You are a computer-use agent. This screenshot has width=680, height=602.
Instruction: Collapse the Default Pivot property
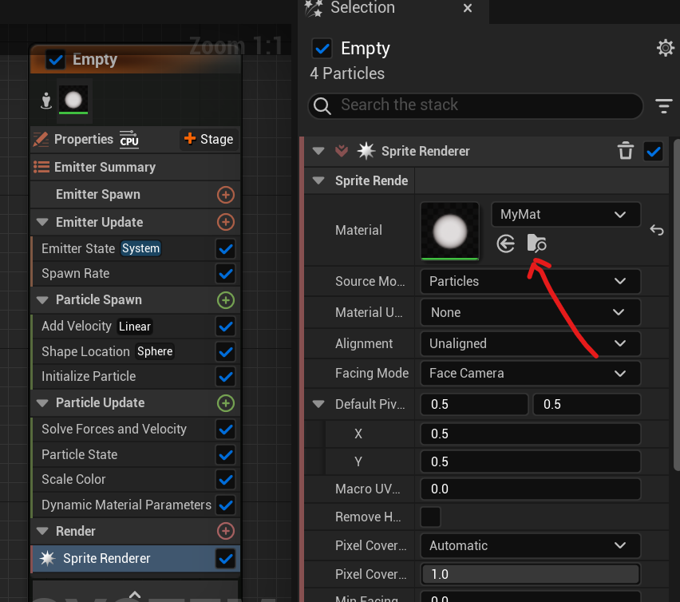point(318,404)
